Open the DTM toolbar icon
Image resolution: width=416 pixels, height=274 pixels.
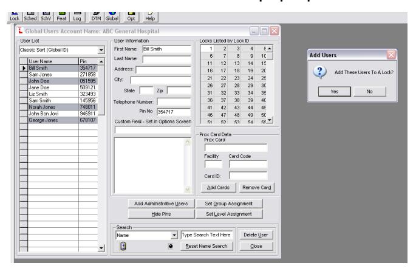pos(96,17)
